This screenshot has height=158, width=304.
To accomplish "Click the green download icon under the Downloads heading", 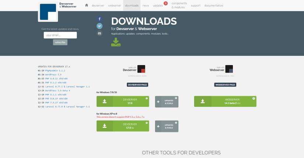I will click(x=116, y=42).
